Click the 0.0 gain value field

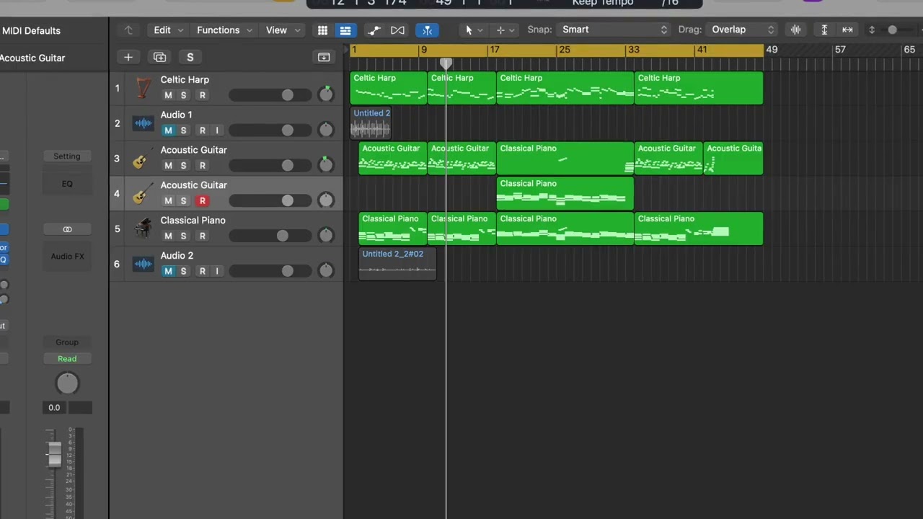pyautogui.click(x=54, y=407)
